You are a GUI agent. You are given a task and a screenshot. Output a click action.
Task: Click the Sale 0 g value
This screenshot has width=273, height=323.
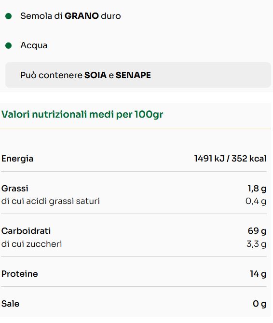point(259,304)
